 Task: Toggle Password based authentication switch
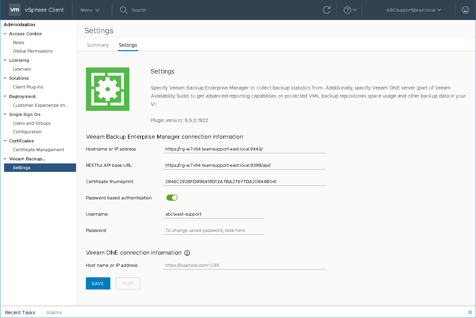pos(172,198)
